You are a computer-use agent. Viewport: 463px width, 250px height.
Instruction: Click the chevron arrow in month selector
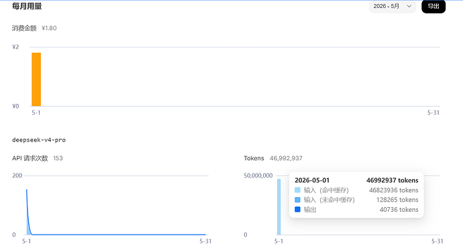(409, 6)
